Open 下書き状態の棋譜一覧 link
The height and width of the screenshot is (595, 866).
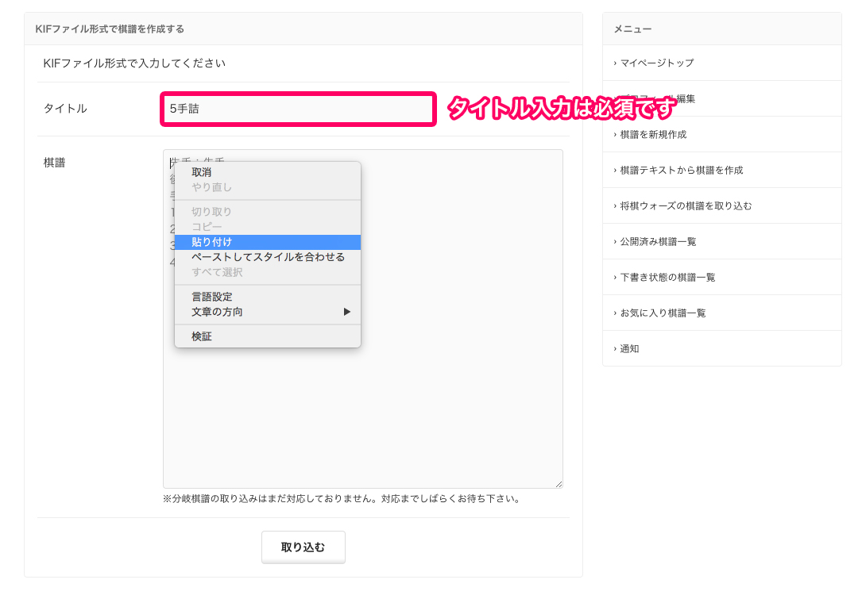667,277
